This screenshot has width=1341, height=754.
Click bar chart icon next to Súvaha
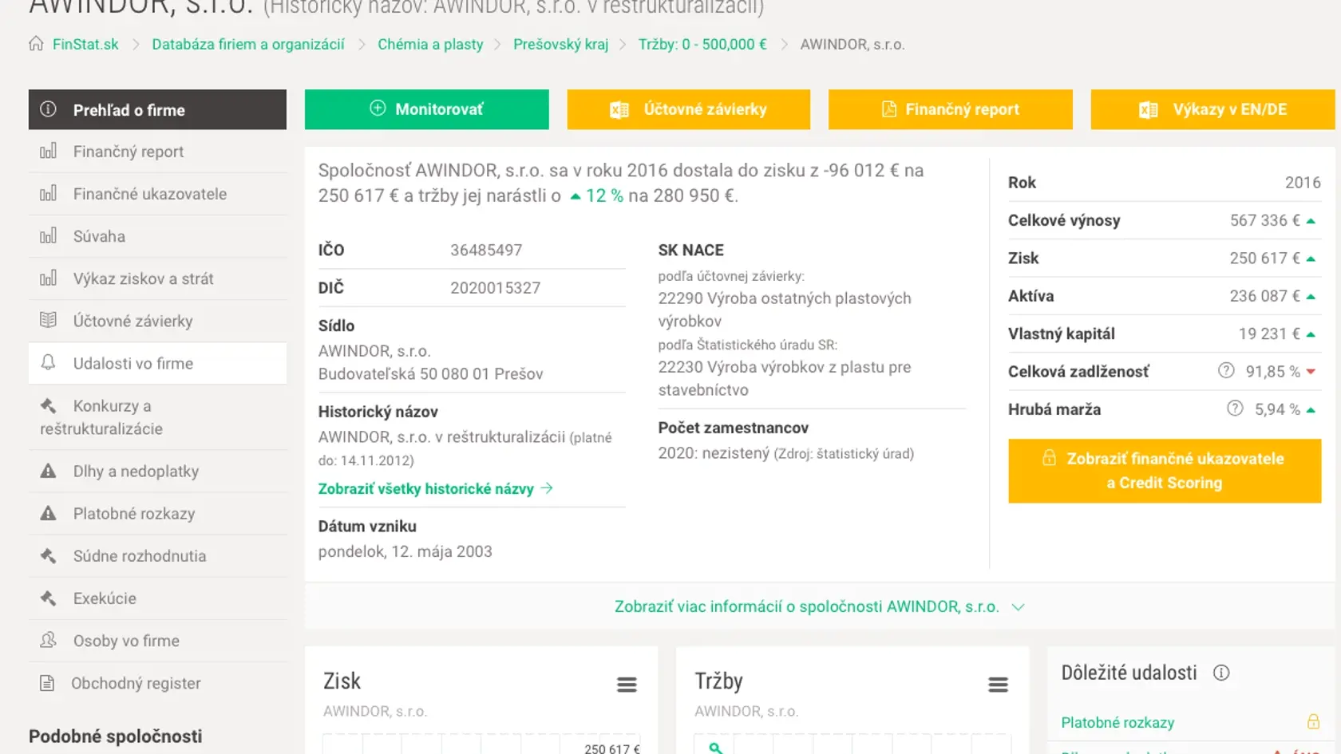tap(48, 235)
